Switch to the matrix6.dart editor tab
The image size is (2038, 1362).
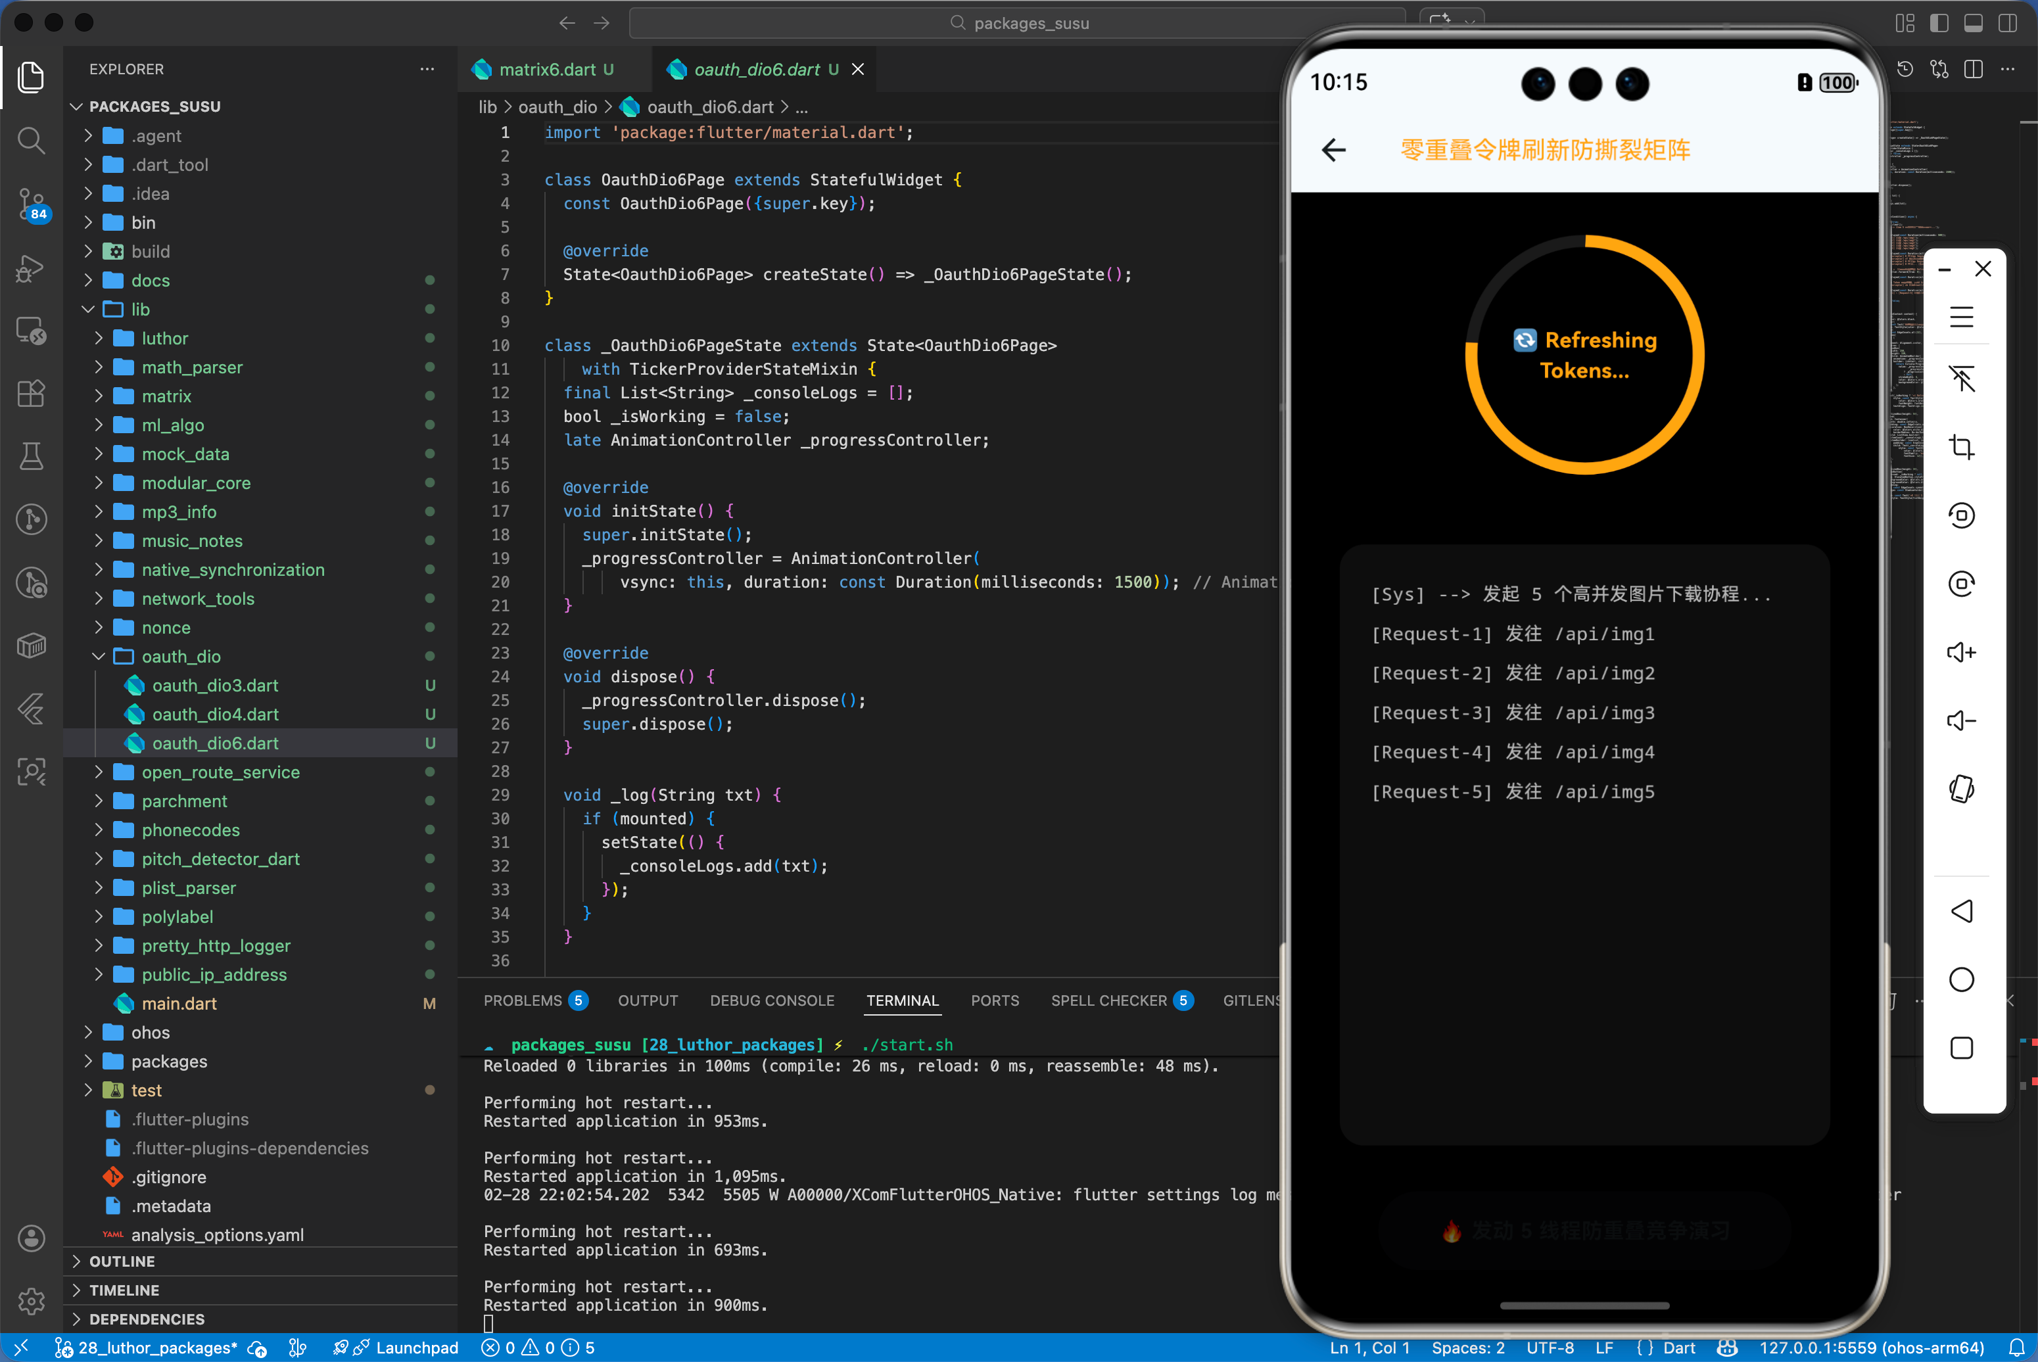click(x=546, y=70)
